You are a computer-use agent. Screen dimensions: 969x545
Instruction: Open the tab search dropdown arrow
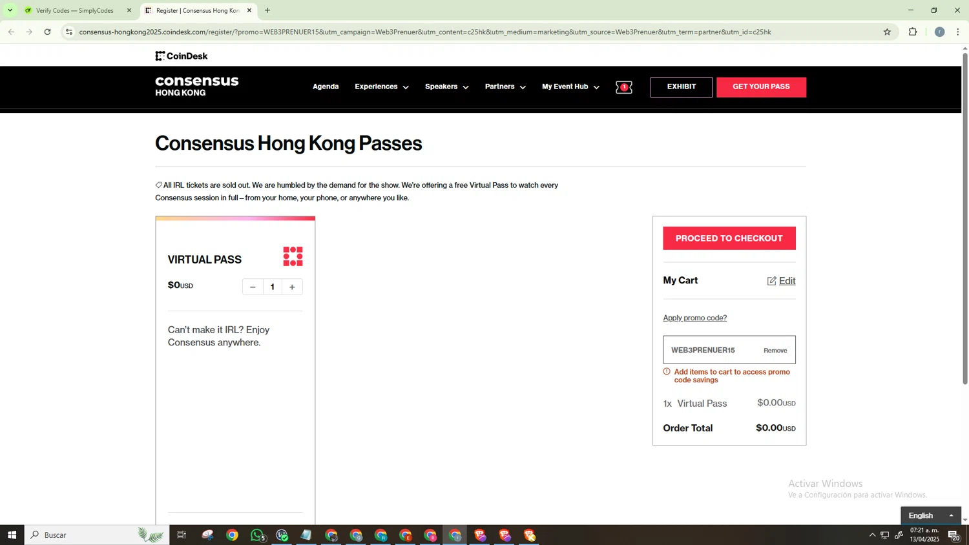[x=10, y=10]
